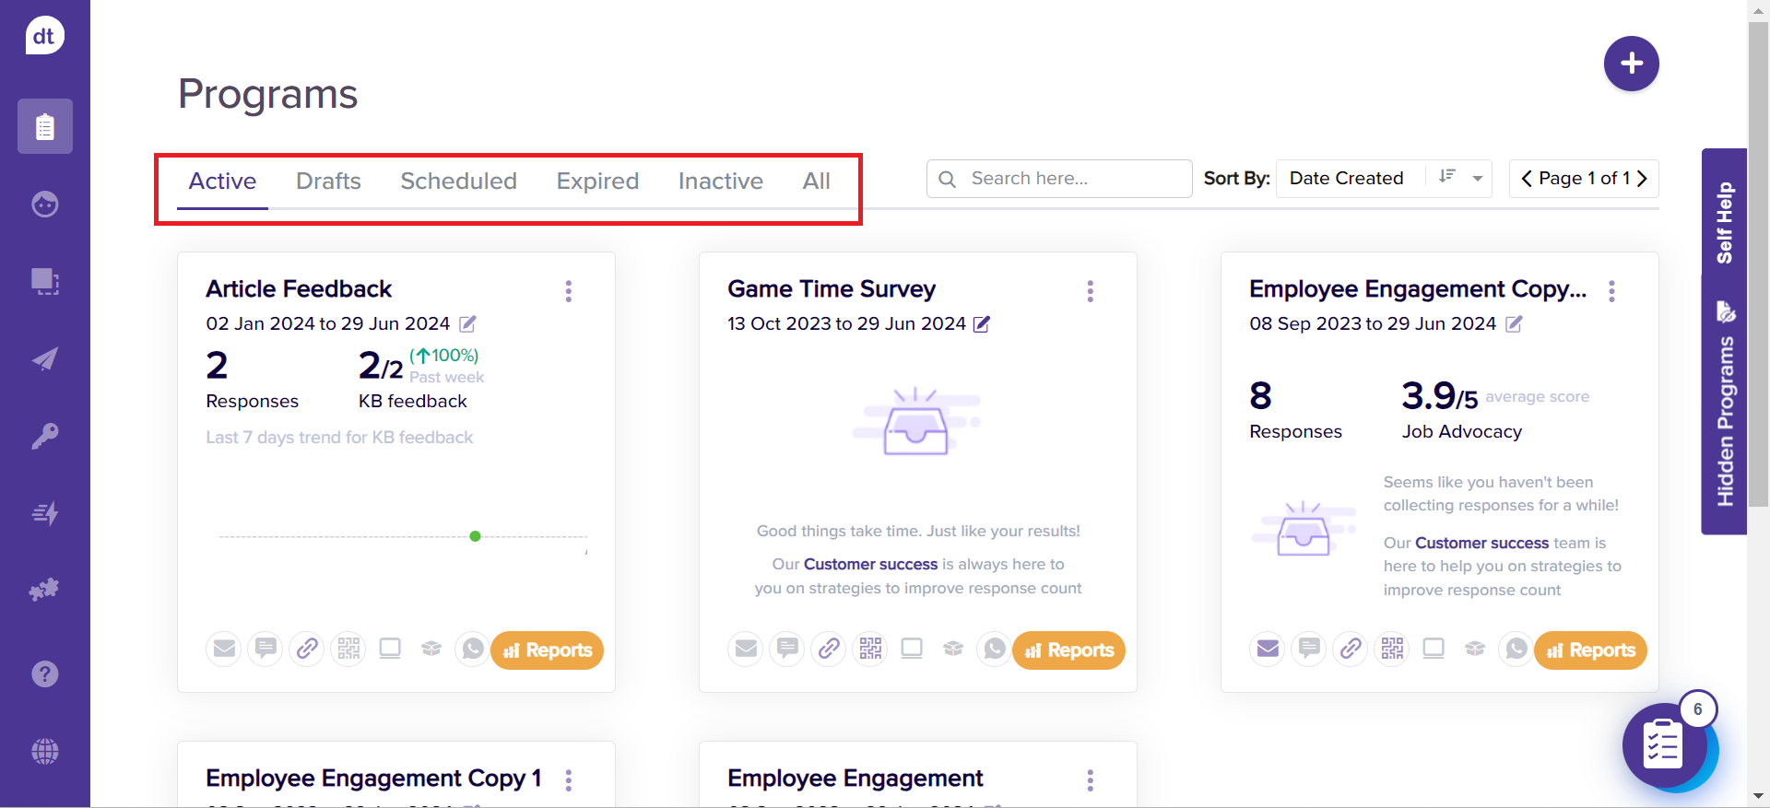Click Customer success link in Game Time Survey
This screenshot has width=1770, height=808.
[x=870, y=564]
